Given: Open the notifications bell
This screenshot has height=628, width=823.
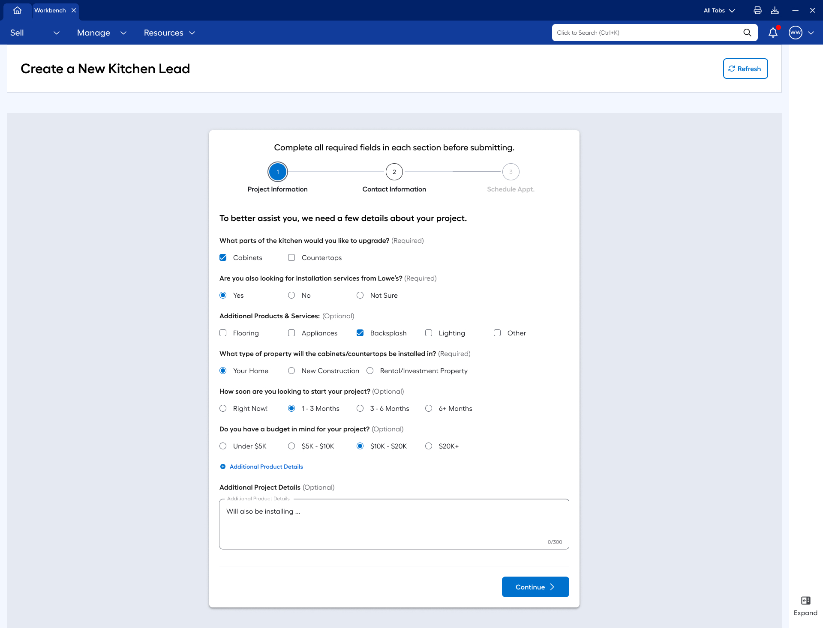Looking at the screenshot, I should click(773, 33).
